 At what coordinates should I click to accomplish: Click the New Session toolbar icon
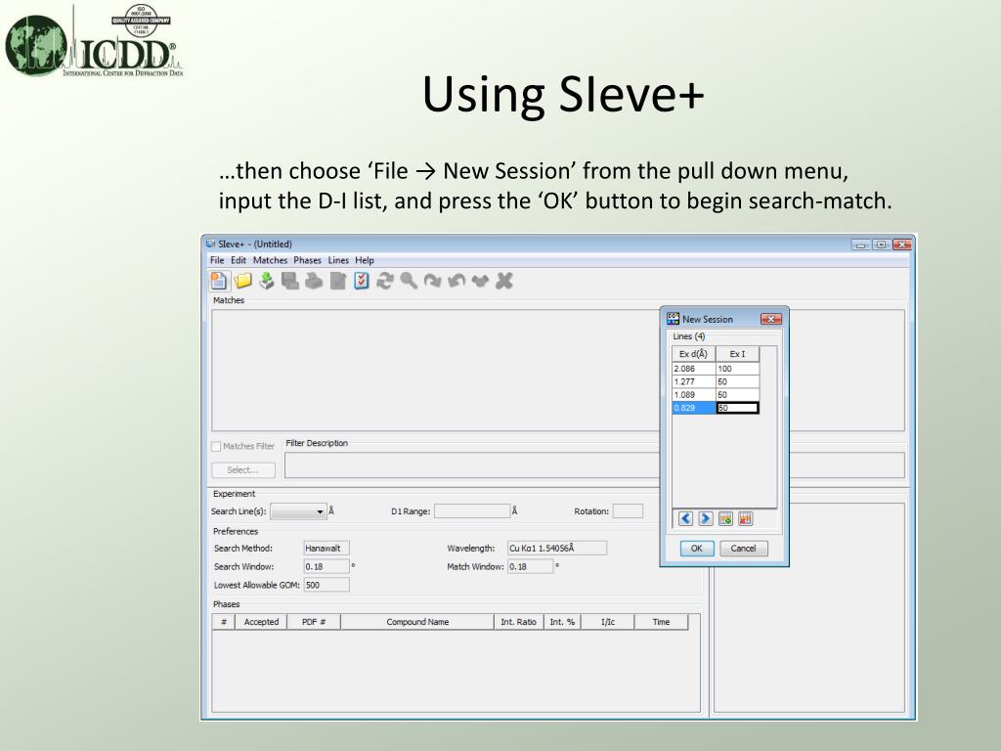[x=219, y=281]
